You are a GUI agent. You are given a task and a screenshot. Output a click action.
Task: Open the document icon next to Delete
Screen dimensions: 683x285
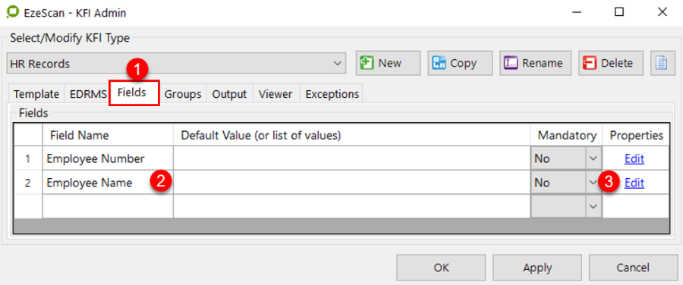[662, 64]
